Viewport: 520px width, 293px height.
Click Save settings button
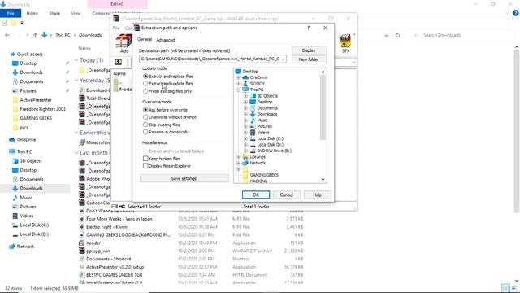[184, 179]
